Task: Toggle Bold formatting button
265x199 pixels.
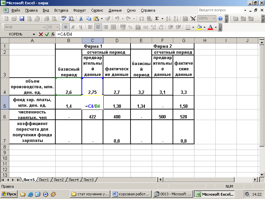Action: coord(65,27)
